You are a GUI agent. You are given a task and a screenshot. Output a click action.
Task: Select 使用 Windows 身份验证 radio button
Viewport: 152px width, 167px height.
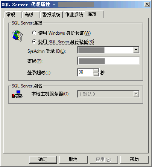[x=34, y=33]
